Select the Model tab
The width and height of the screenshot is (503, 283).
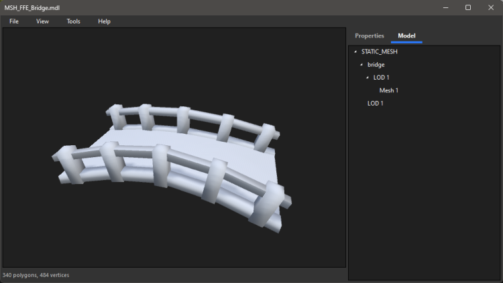pos(406,36)
